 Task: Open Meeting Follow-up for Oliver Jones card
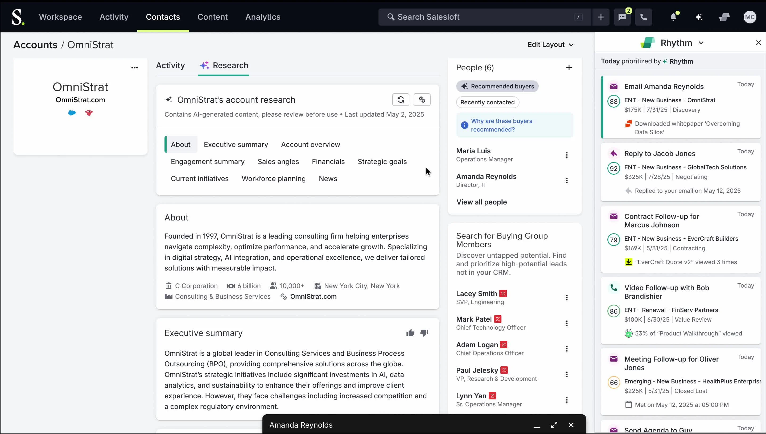681,382
